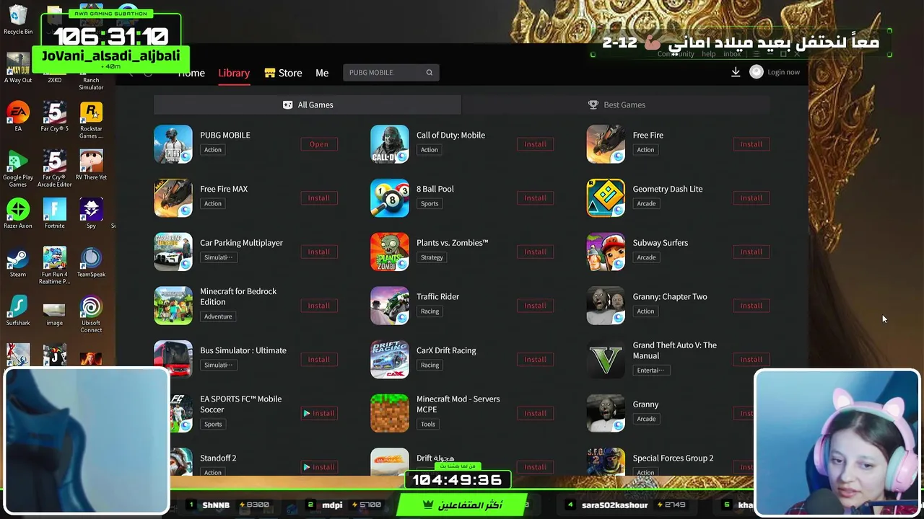Install EA SPORTS FC Mobile Soccer
The height and width of the screenshot is (519, 924).
319,413
